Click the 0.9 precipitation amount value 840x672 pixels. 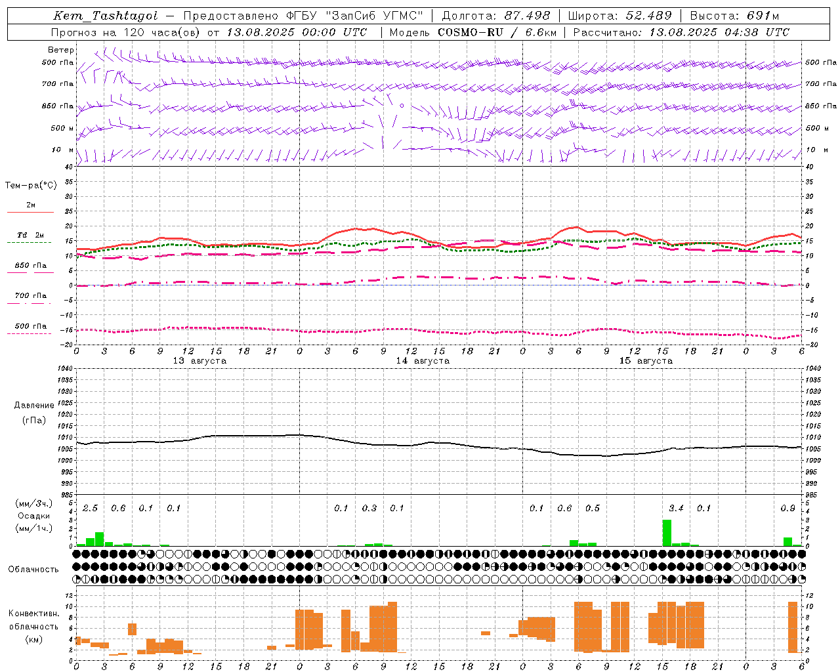point(787,509)
